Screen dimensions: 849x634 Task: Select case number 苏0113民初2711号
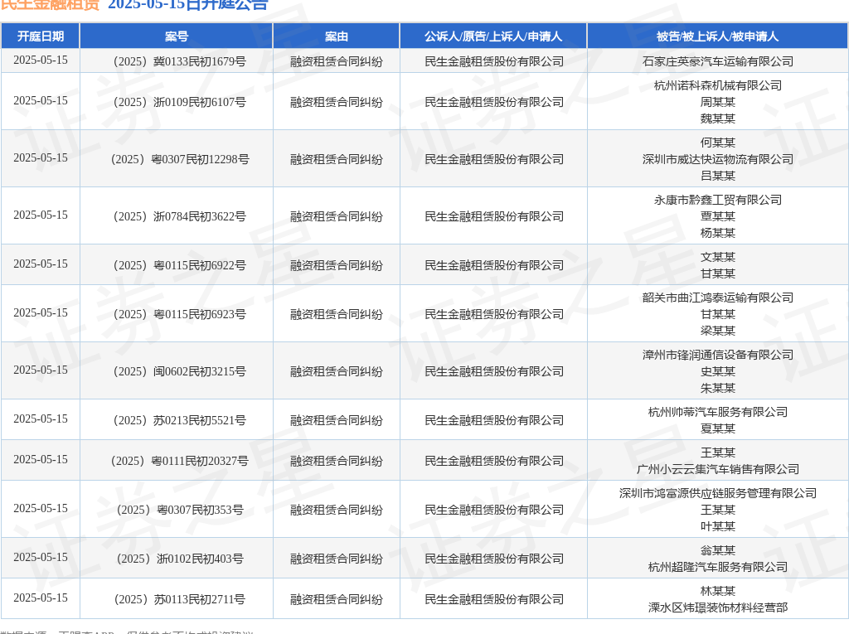[x=199, y=600]
